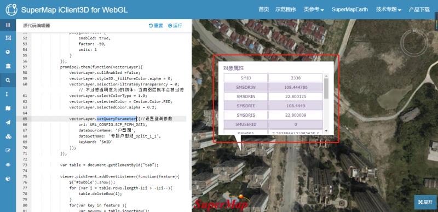The image size is (438, 212).
Task: Open the paper plane flight icon category
Action: click(8, 122)
